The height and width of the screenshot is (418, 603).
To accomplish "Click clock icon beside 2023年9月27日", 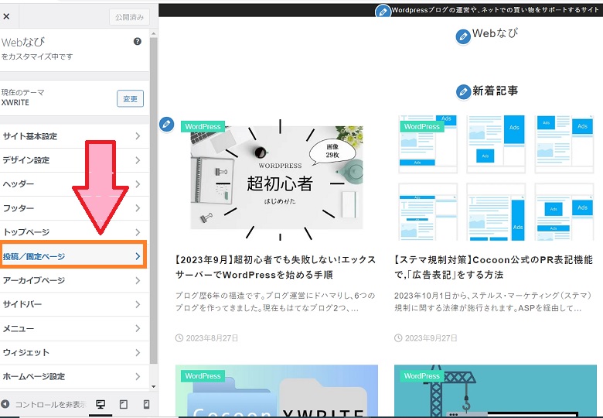I will click(398, 338).
